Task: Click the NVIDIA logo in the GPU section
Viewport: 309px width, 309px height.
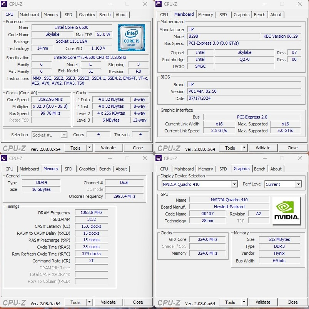Action: pos(286,211)
